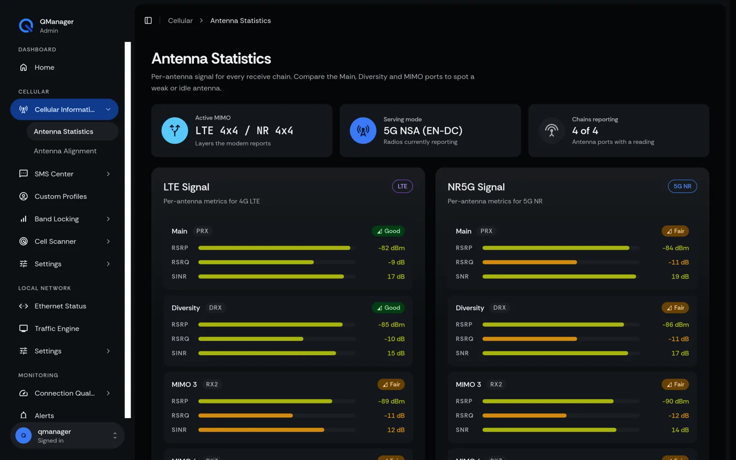736x460 pixels.
Task: Click the NR5G Diversity DRX tag
Action: click(500, 308)
